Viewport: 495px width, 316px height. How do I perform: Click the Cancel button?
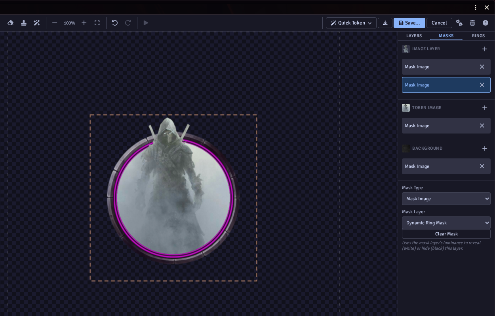[x=439, y=23]
